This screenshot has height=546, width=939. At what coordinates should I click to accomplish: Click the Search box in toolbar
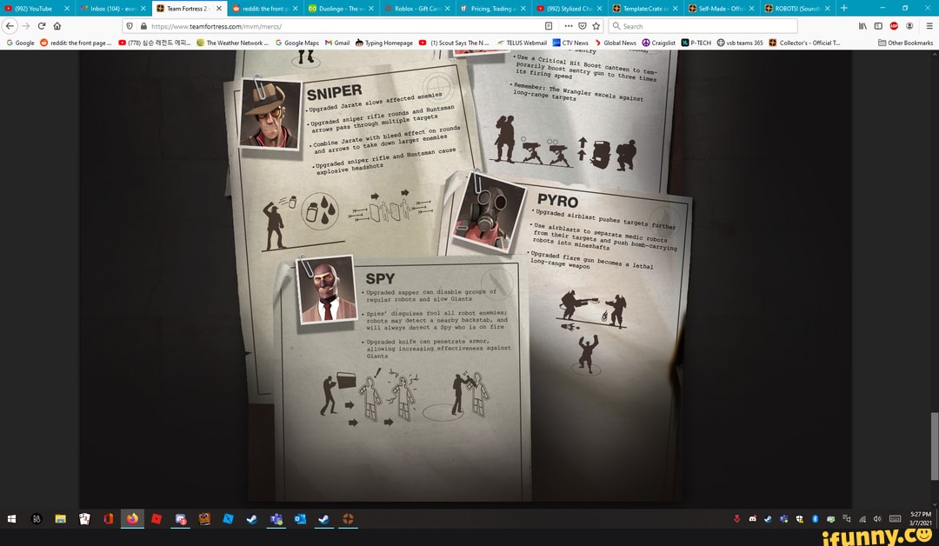point(703,26)
